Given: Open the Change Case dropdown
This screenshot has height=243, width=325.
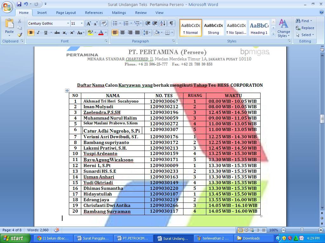Looking at the screenshot, I should coord(80,33).
